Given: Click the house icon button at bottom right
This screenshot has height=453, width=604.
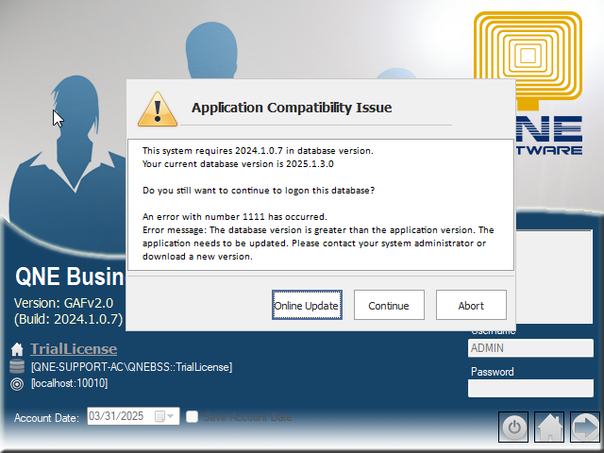Looking at the screenshot, I should pyautogui.click(x=549, y=427).
